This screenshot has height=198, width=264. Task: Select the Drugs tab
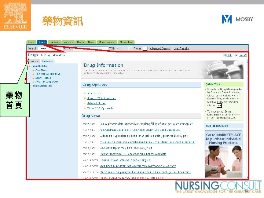tap(42, 42)
